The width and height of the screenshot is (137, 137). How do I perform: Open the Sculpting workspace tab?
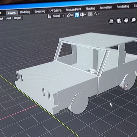pos(40,11)
